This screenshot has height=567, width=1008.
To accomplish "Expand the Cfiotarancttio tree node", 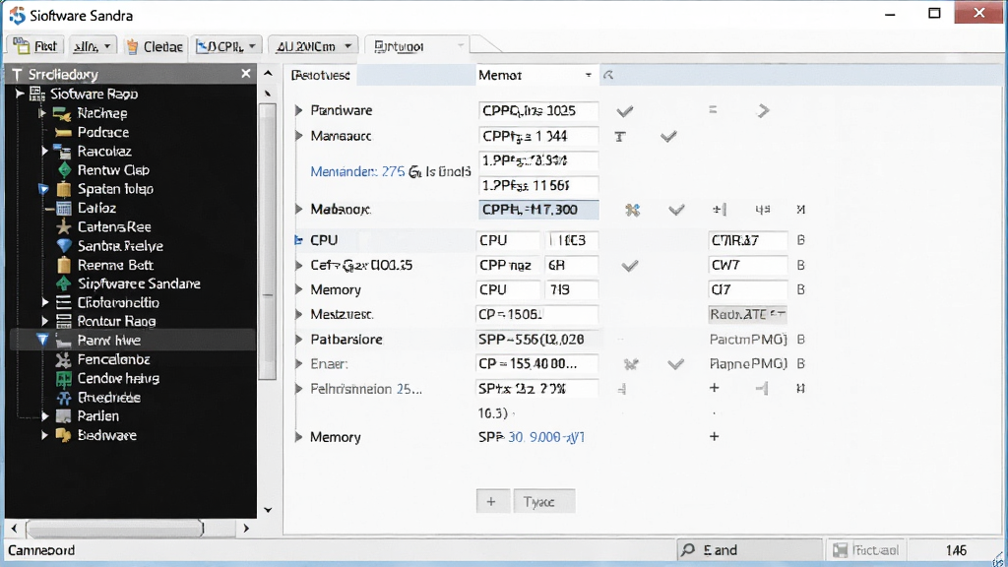I will [45, 302].
